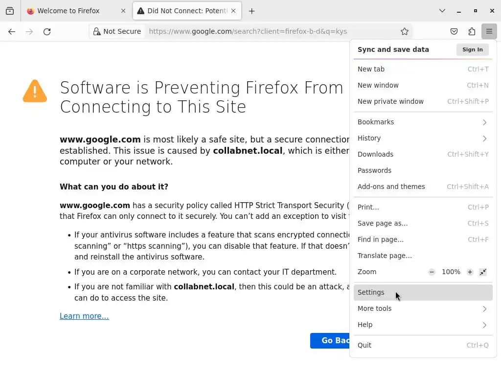The image size is (501, 376).
Task: Open a new tab with the plus button
Action: point(251,11)
